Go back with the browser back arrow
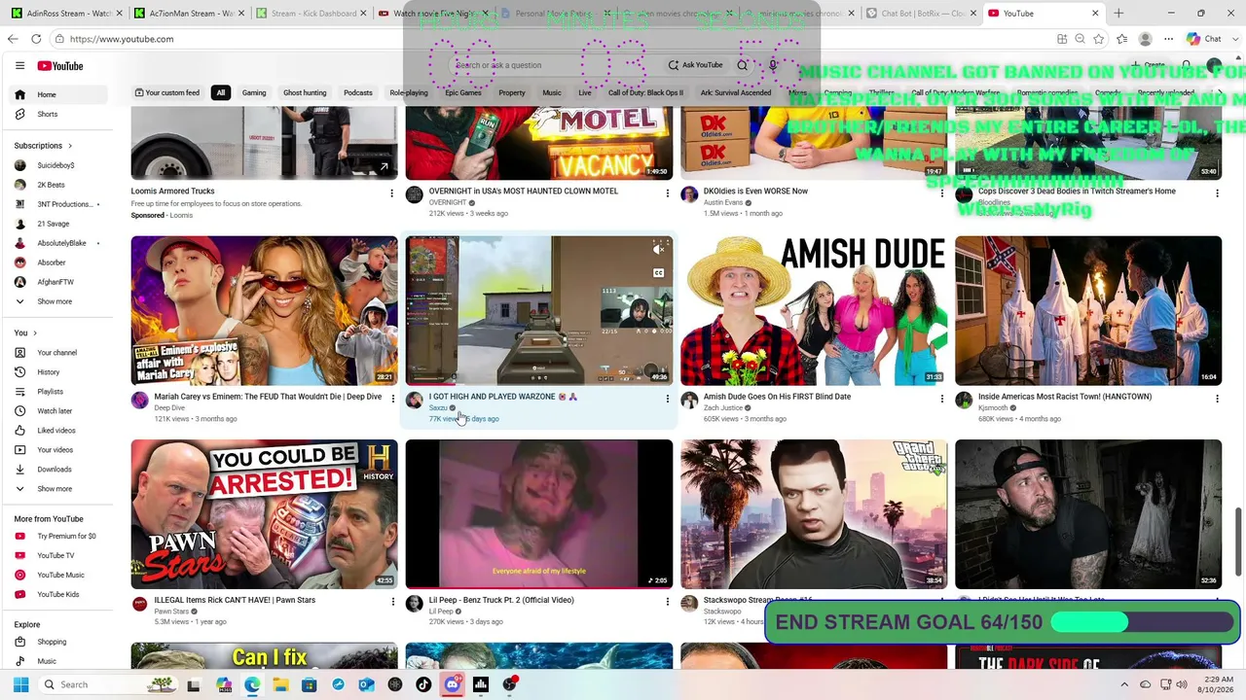Screen dimensions: 1246x700 [13, 39]
